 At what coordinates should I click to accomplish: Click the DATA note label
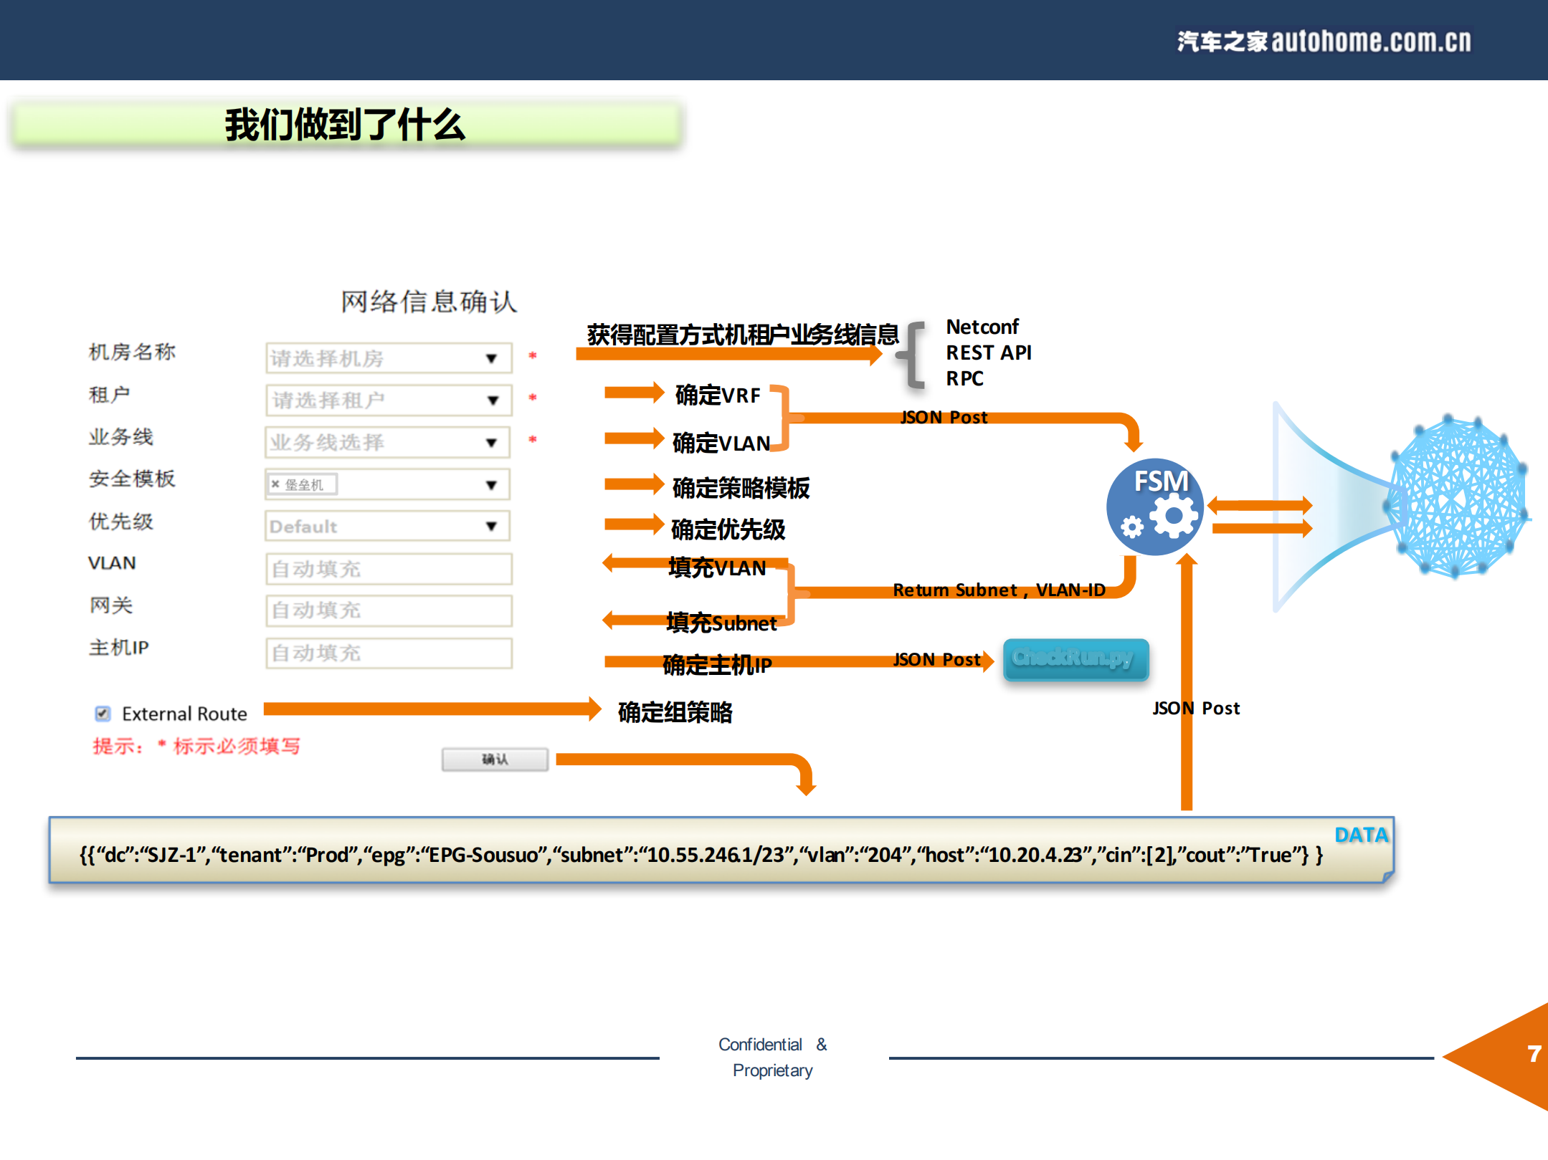point(1360,835)
